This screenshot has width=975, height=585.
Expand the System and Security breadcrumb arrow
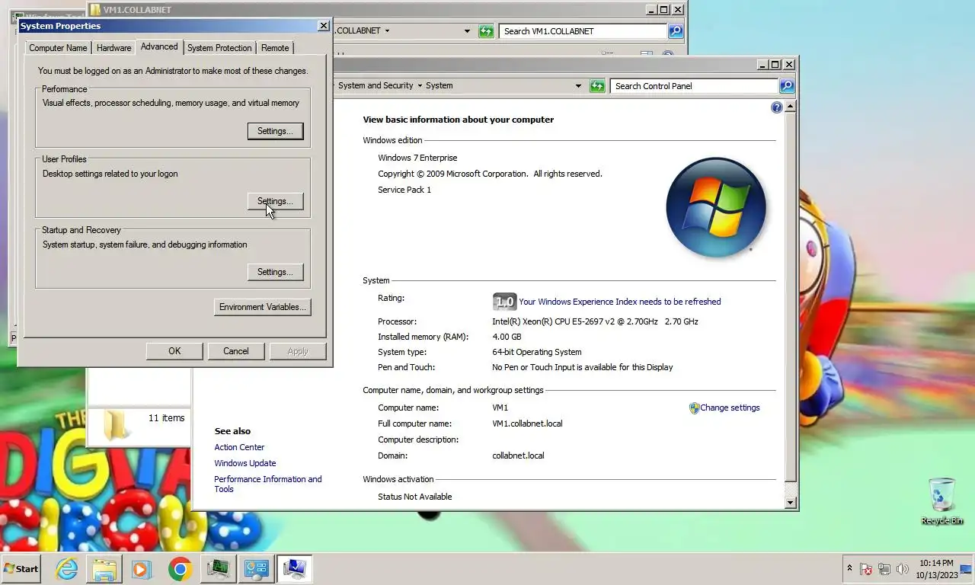coord(419,86)
